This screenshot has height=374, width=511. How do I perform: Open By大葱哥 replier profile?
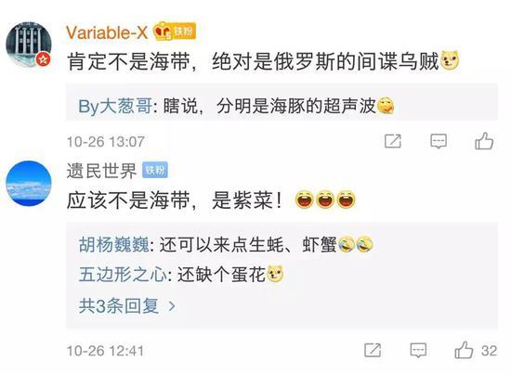pos(115,106)
